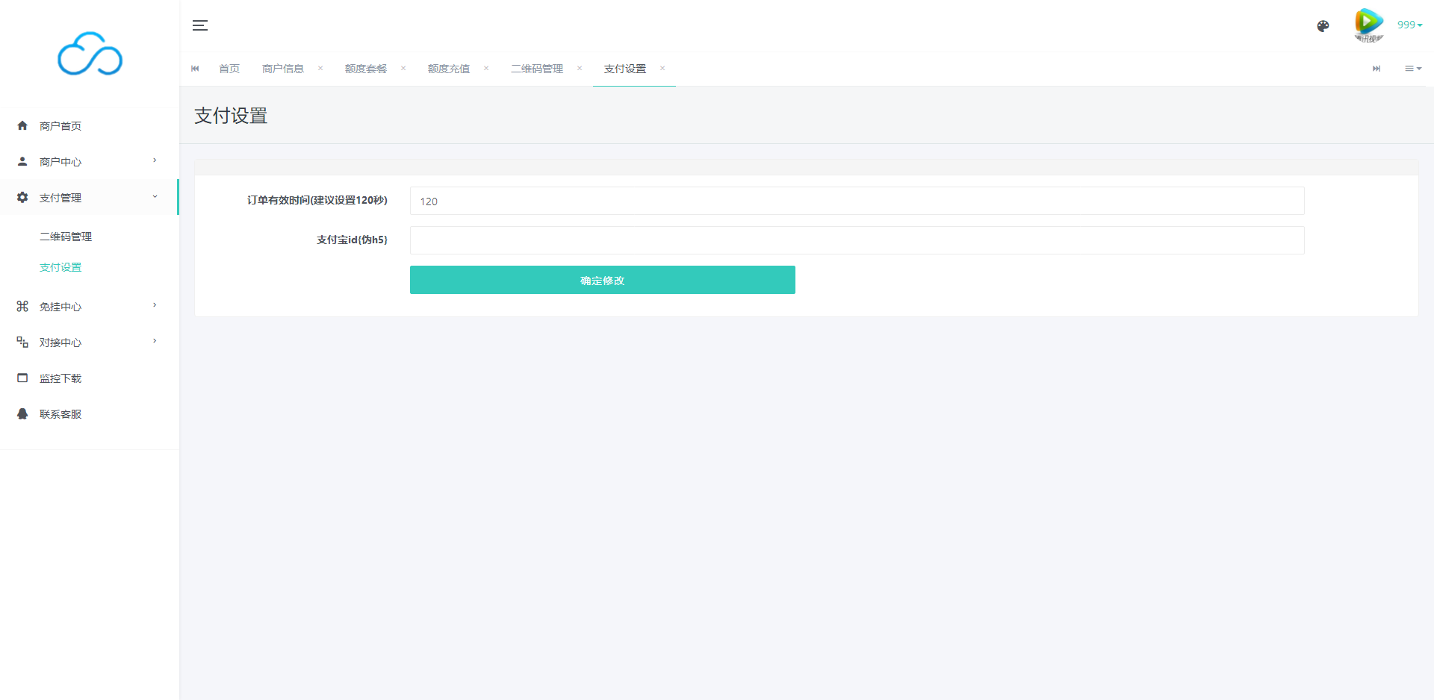Focus the 支付宝id(伪h5) input field
This screenshot has width=1434, height=700.
coord(857,240)
